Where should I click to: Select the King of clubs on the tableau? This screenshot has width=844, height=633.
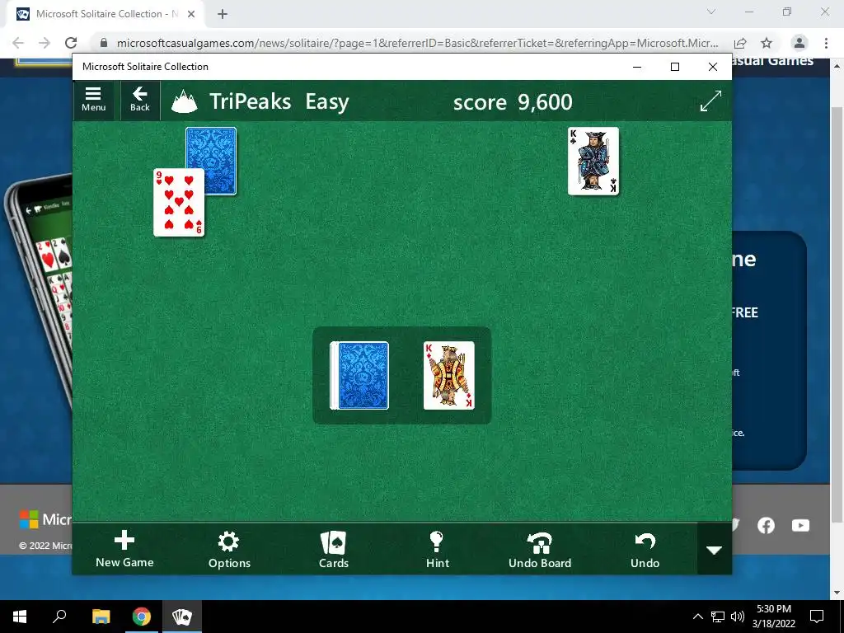click(x=593, y=161)
